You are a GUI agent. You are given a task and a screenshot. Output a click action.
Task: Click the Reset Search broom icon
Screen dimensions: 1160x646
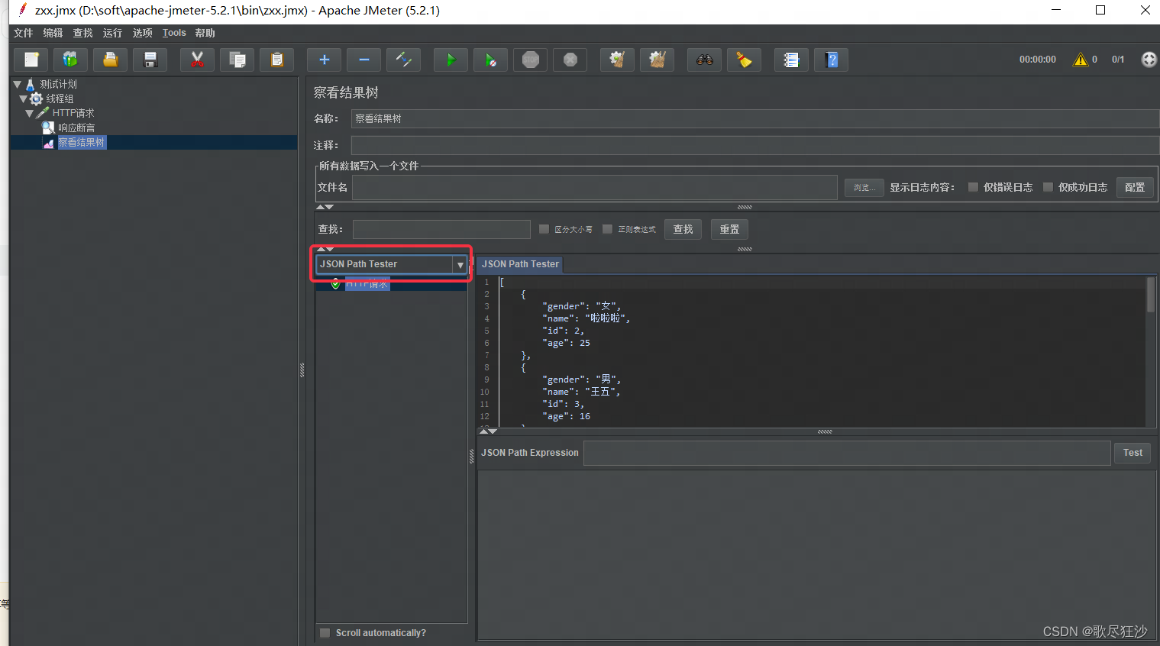point(744,60)
